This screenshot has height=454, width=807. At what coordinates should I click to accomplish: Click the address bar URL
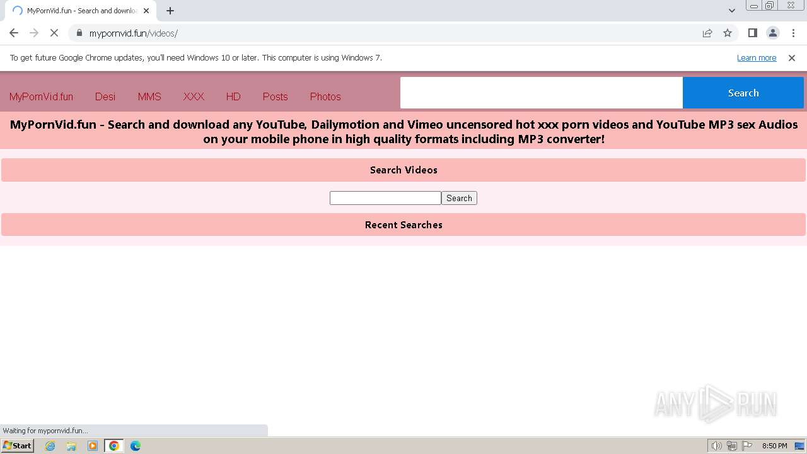click(x=134, y=33)
